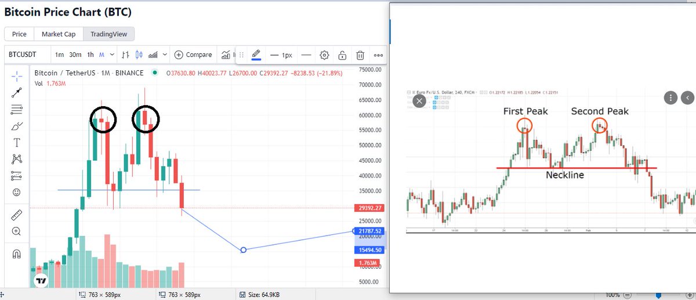The width and height of the screenshot is (696, 300).
Task: Switch to the Price tab
Action: [19, 34]
